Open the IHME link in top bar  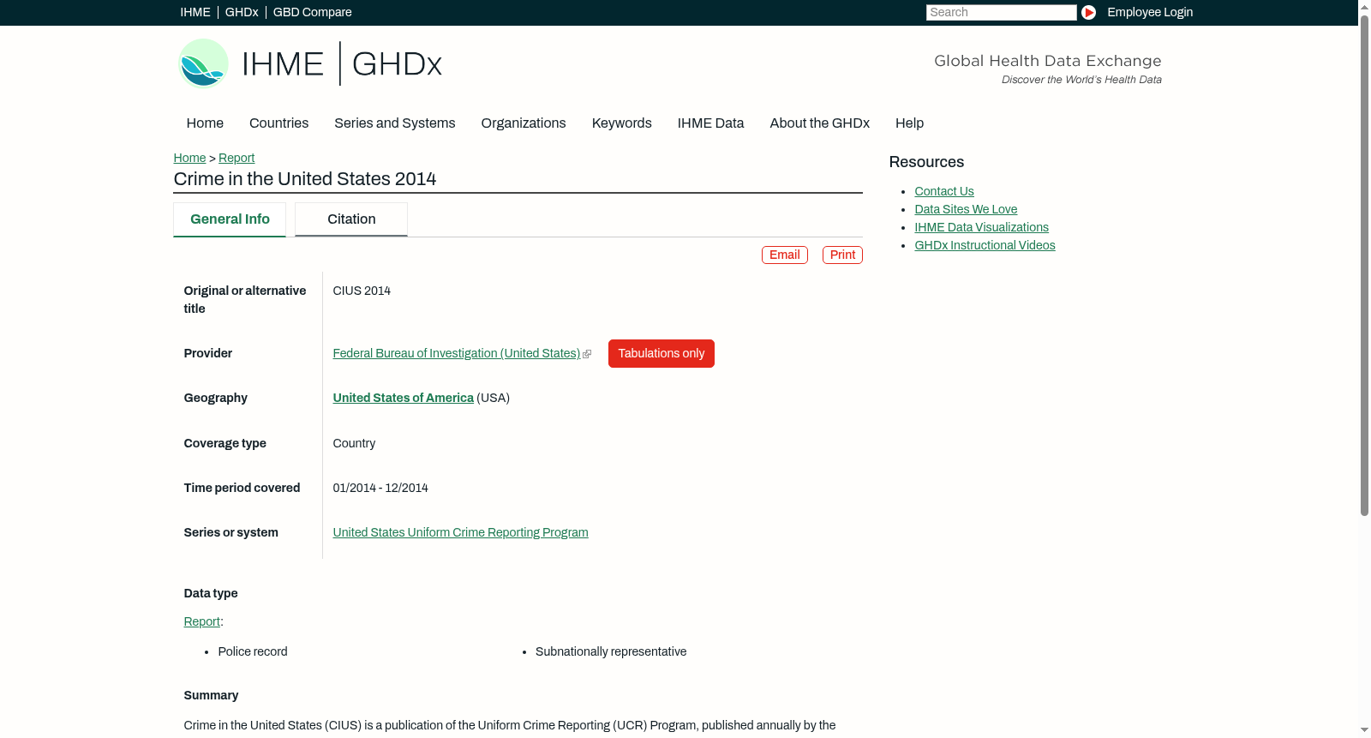point(195,12)
